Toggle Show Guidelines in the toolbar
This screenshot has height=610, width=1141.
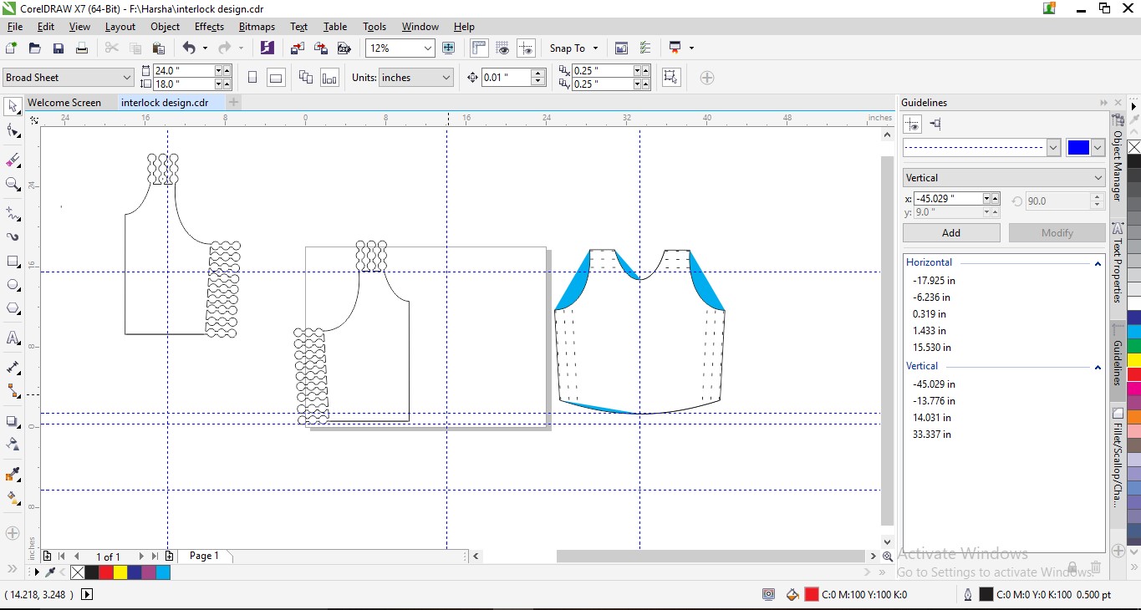pos(526,48)
